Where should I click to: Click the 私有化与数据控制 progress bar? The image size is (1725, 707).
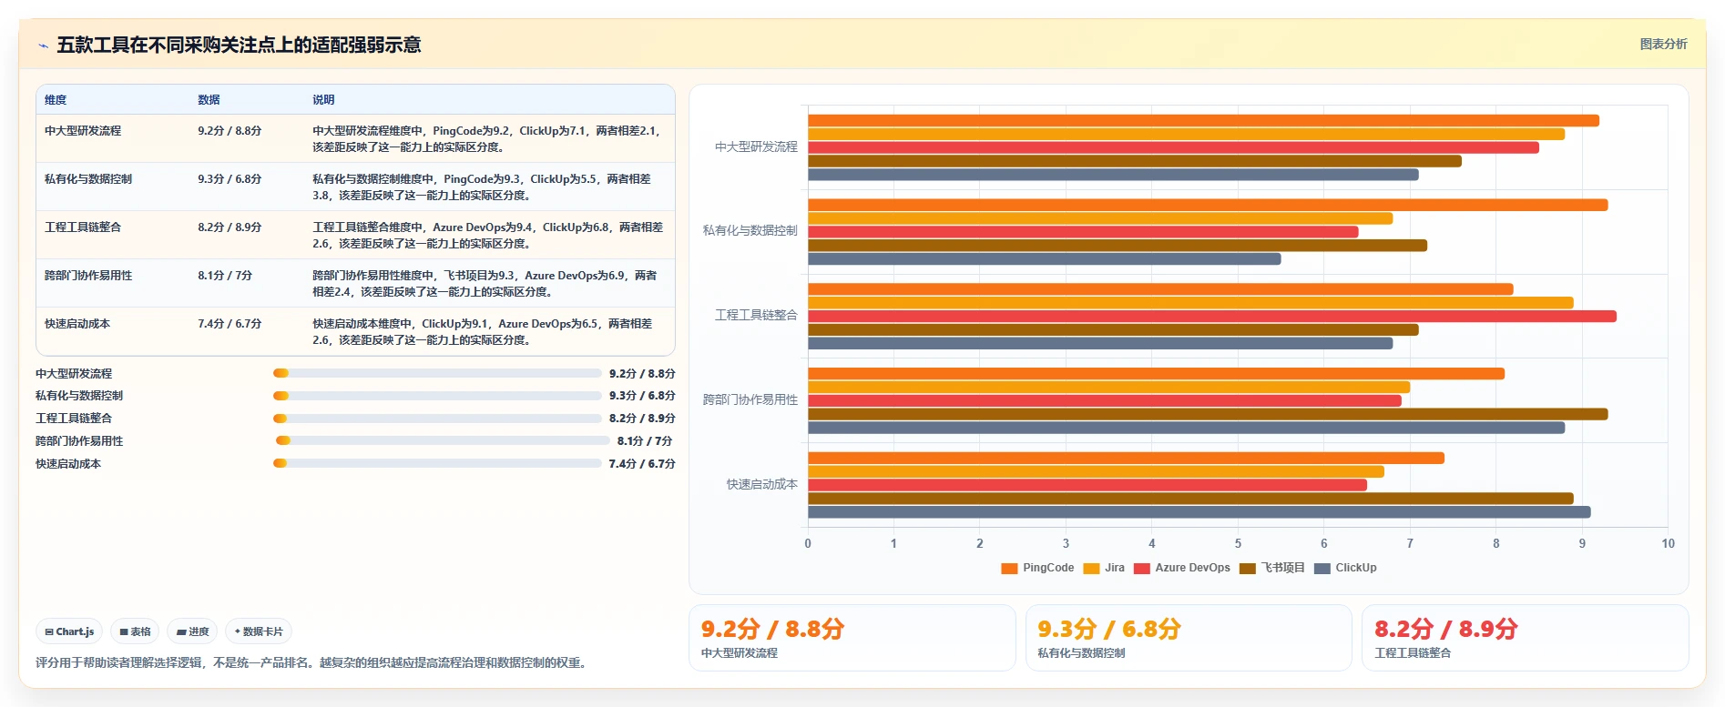point(437,396)
